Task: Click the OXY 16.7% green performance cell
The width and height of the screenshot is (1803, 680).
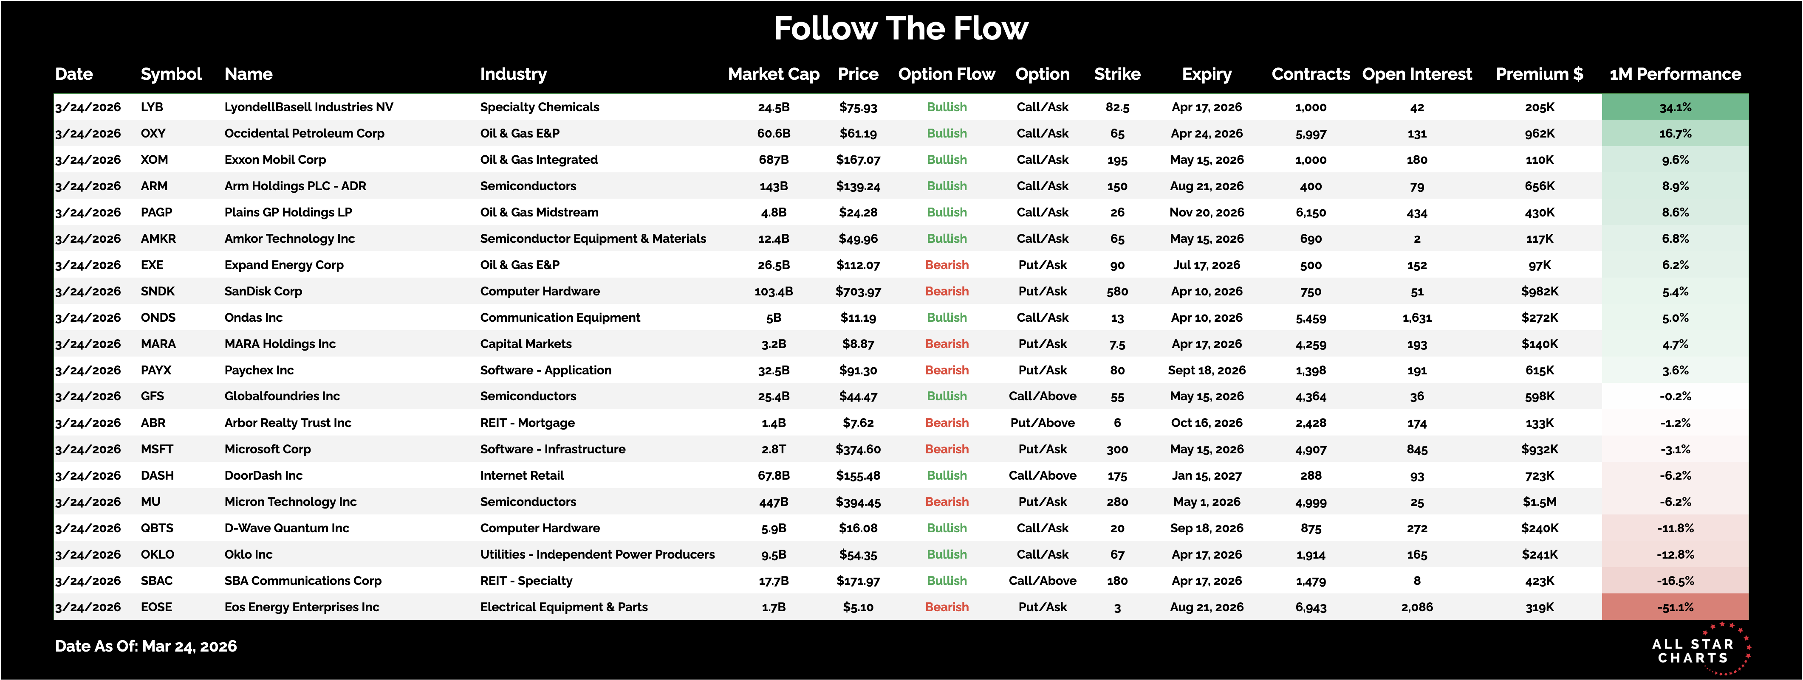Action: point(1675,134)
